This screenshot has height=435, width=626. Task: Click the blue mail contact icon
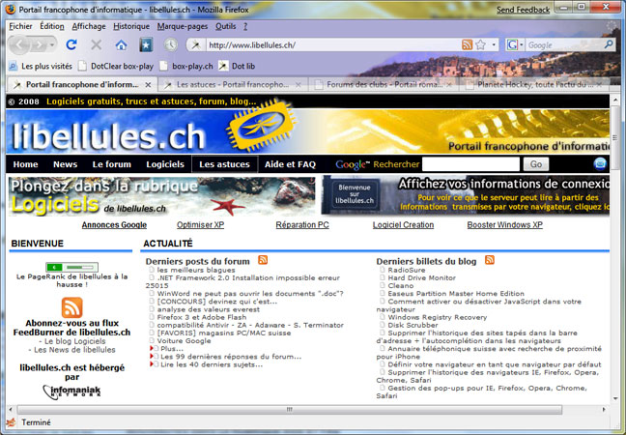[600, 164]
